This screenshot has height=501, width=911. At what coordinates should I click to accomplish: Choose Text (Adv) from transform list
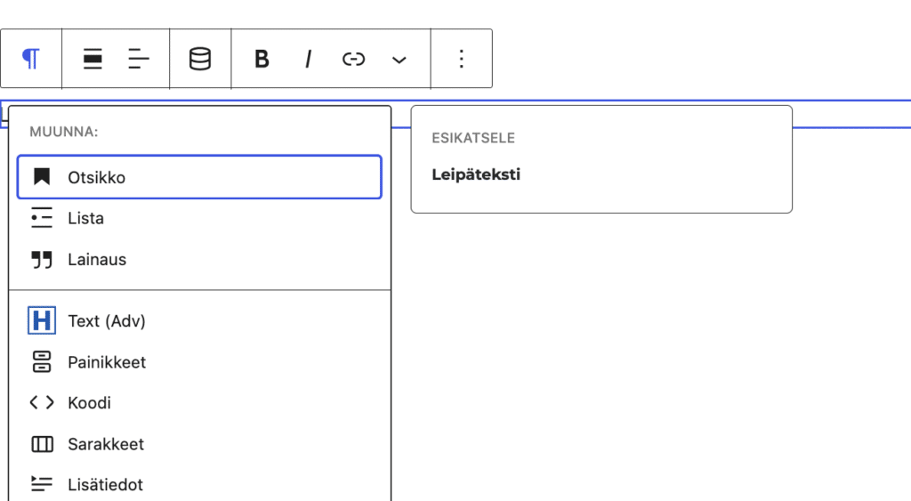coord(199,321)
